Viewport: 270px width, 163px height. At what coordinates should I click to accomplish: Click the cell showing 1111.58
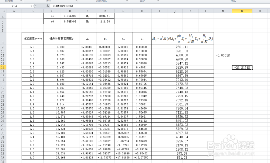105,22
